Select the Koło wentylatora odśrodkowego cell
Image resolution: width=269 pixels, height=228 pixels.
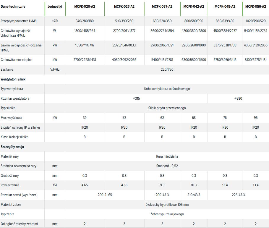pos(167,89)
